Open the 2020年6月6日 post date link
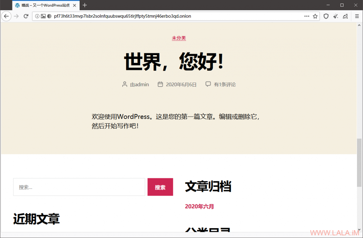Viewport: 363px width, 238px height. tap(181, 84)
